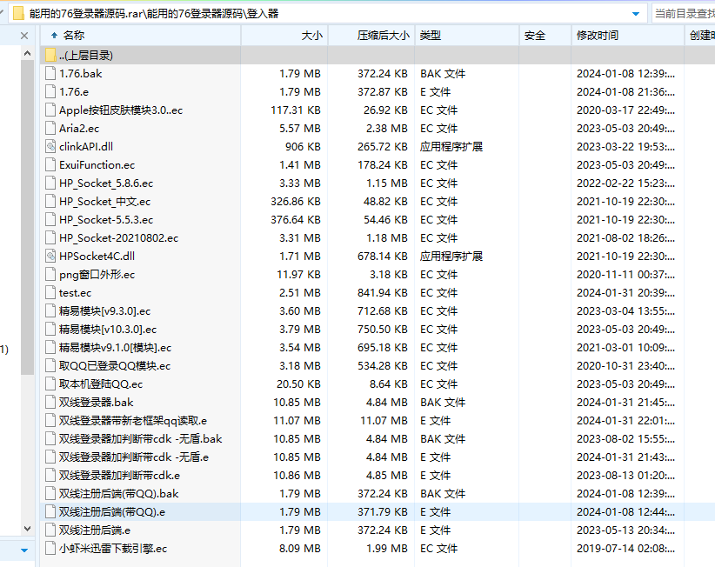Click the clinkAPI.dll file icon
Image resolution: width=715 pixels, height=567 pixels.
(x=50, y=147)
